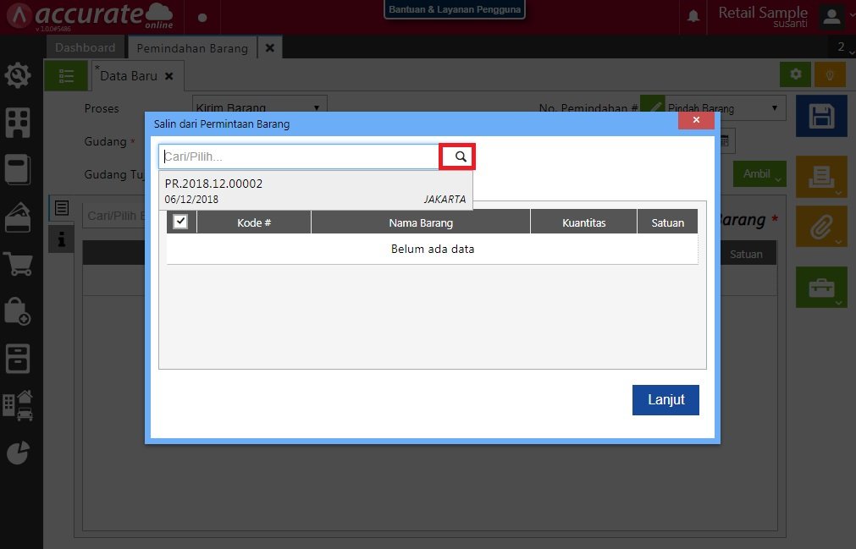Select the Pemindahan Barang tab

(192, 47)
